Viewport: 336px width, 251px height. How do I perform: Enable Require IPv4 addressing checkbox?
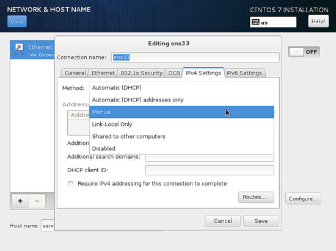(70, 184)
